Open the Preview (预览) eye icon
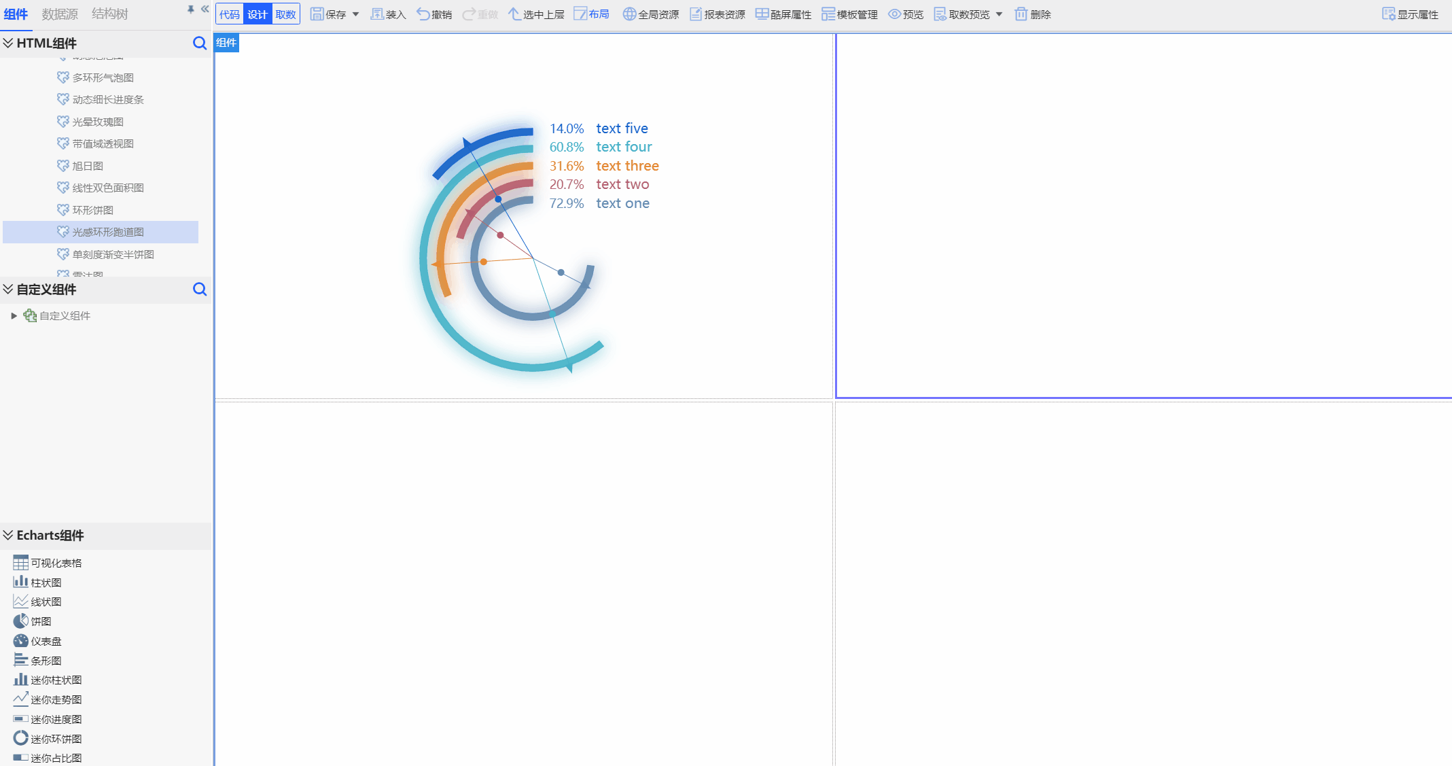 895,14
